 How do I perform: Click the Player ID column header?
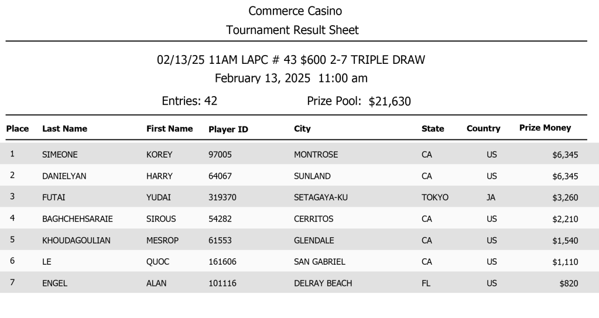click(x=228, y=129)
